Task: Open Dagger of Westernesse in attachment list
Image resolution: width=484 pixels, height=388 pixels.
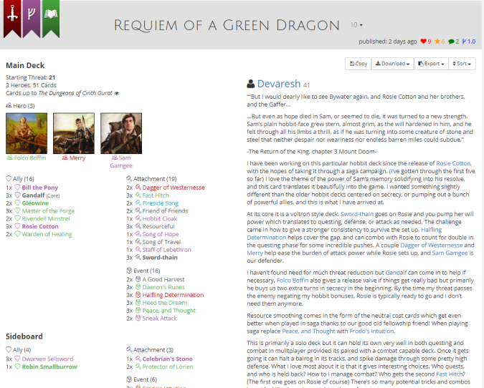Action: click(x=174, y=188)
